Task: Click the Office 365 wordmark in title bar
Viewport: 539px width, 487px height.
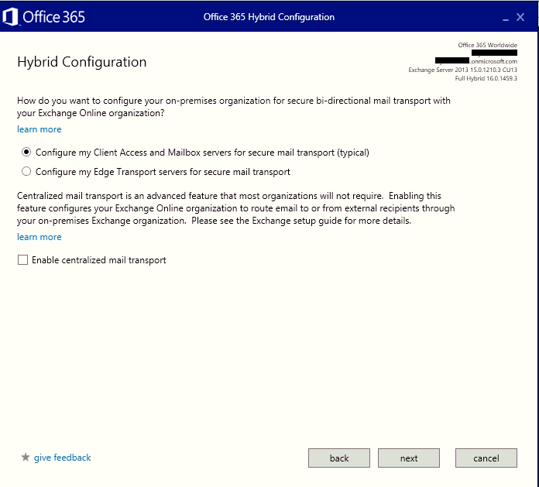Action: pyautogui.click(x=54, y=17)
